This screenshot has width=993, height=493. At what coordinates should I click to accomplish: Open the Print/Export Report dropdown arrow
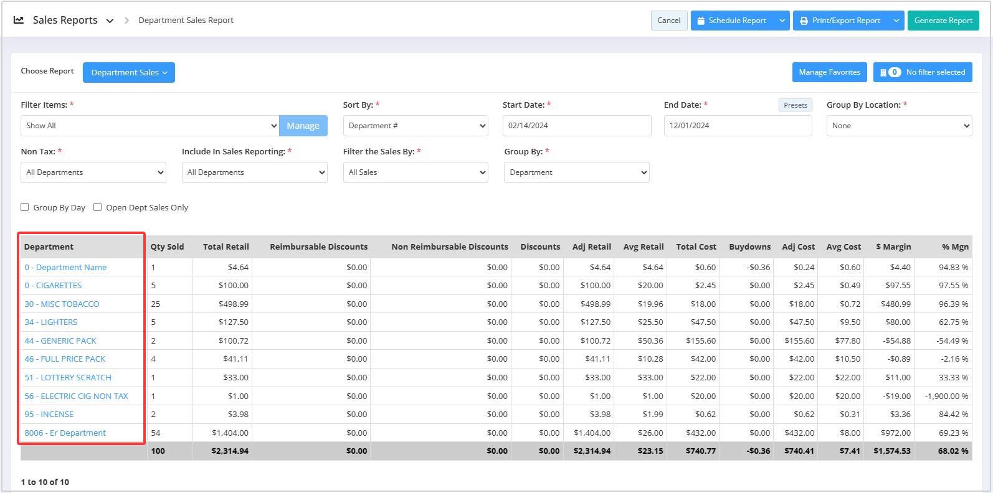pos(896,21)
